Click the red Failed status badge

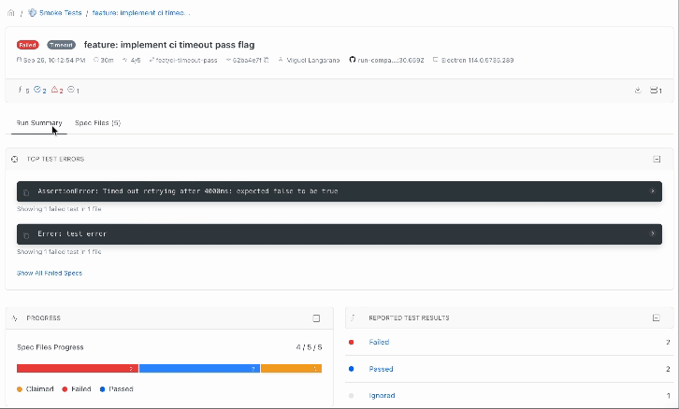click(28, 45)
